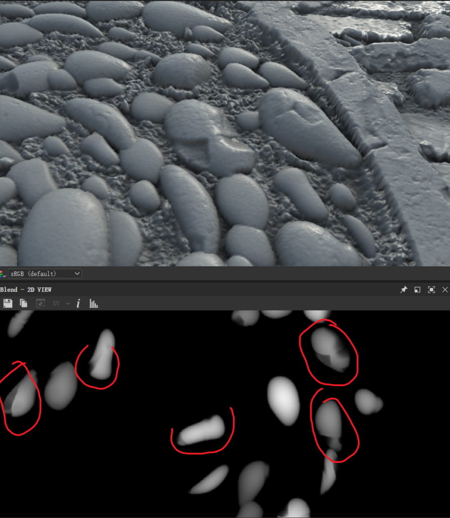Click the 3D cobblestone preview viewport
The height and width of the screenshot is (518, 450).
(225, 133)
